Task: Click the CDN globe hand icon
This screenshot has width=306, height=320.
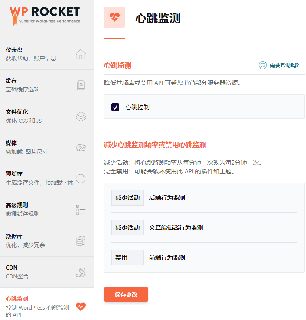Action: pos(81,272)
